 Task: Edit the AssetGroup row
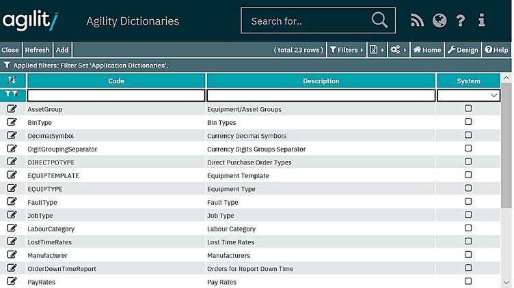12,109
